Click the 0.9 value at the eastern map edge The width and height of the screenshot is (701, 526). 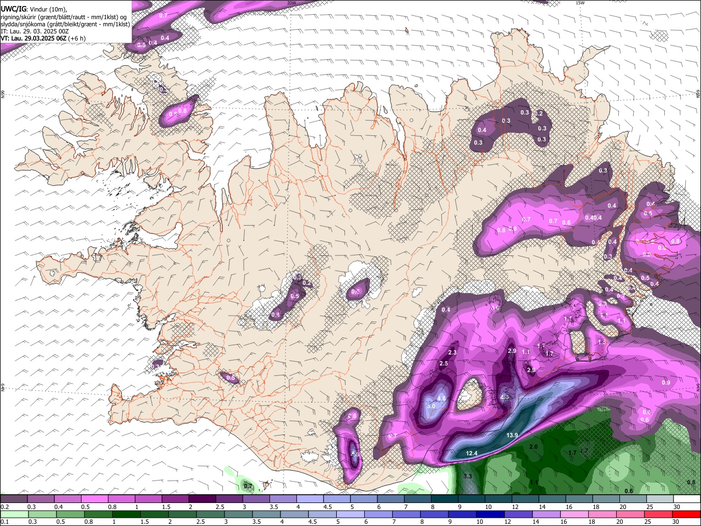click(666, 382)
